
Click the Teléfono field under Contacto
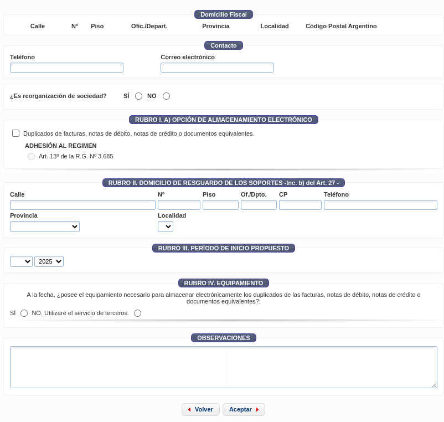[66, 68]
